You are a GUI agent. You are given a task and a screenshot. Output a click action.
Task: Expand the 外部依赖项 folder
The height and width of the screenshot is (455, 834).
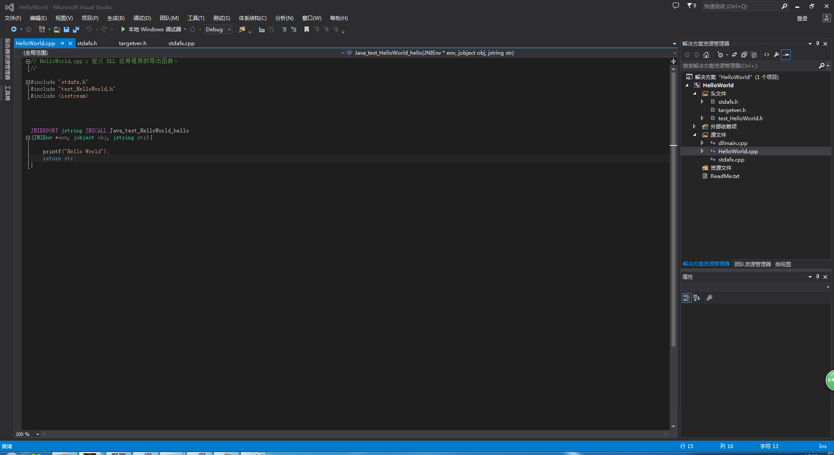tap(695, 127)
